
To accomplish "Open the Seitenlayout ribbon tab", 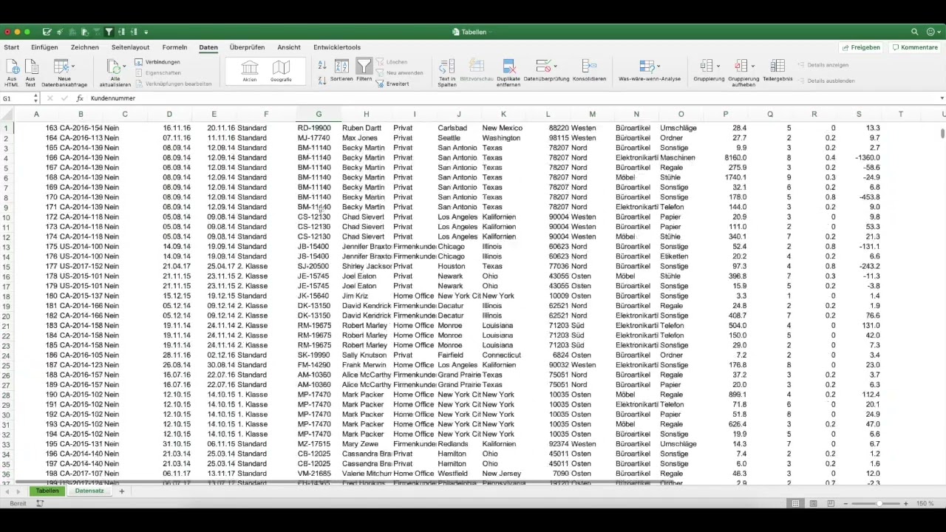I will pyautogui.click(x=130, y=47).
